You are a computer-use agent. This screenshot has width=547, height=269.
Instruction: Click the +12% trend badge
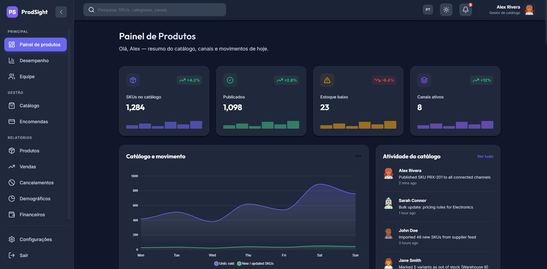point(482,80)
